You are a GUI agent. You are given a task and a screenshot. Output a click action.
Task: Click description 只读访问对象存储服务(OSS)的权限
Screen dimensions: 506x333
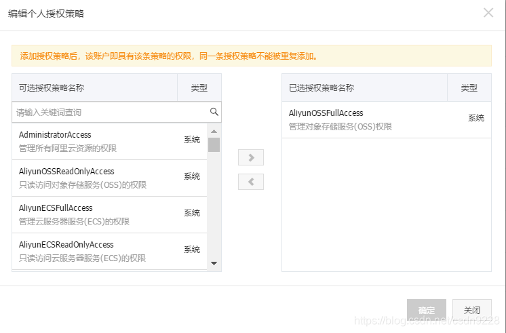click(83, 185)
